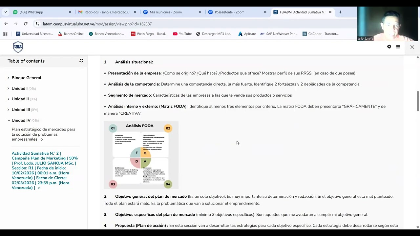Open the site information icon in address bar
This screenshot has width=420, height=236.
(x=37, y=24)
